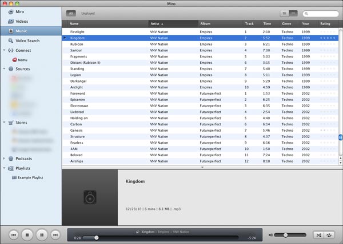
Task: Select the song Foreword
Action: pos(200,93)
